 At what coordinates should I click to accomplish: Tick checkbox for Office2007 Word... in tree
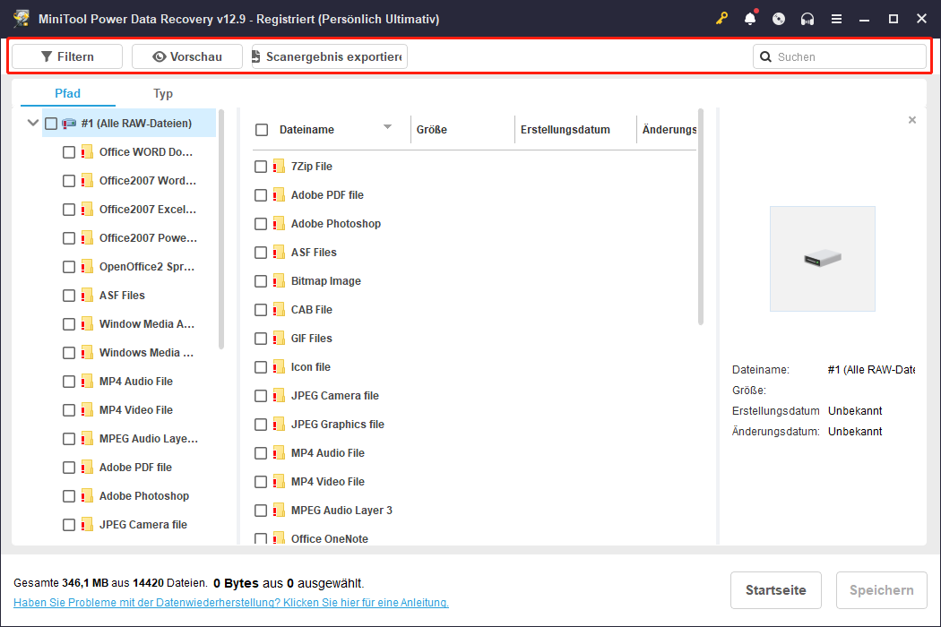69,181
